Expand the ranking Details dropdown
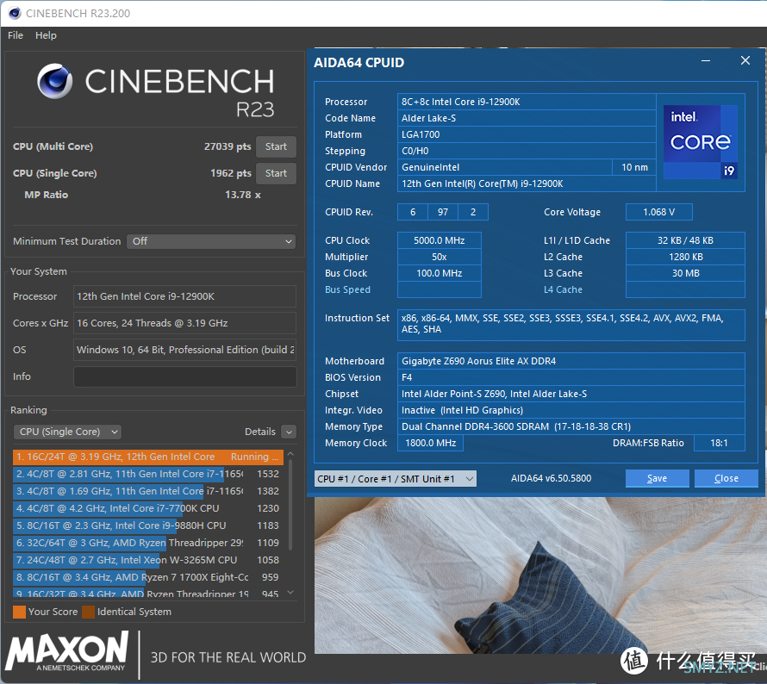 (289, 432)
